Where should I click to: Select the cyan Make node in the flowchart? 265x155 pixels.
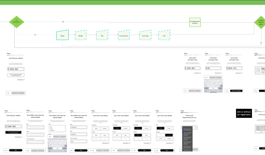[x=62, y=35]
